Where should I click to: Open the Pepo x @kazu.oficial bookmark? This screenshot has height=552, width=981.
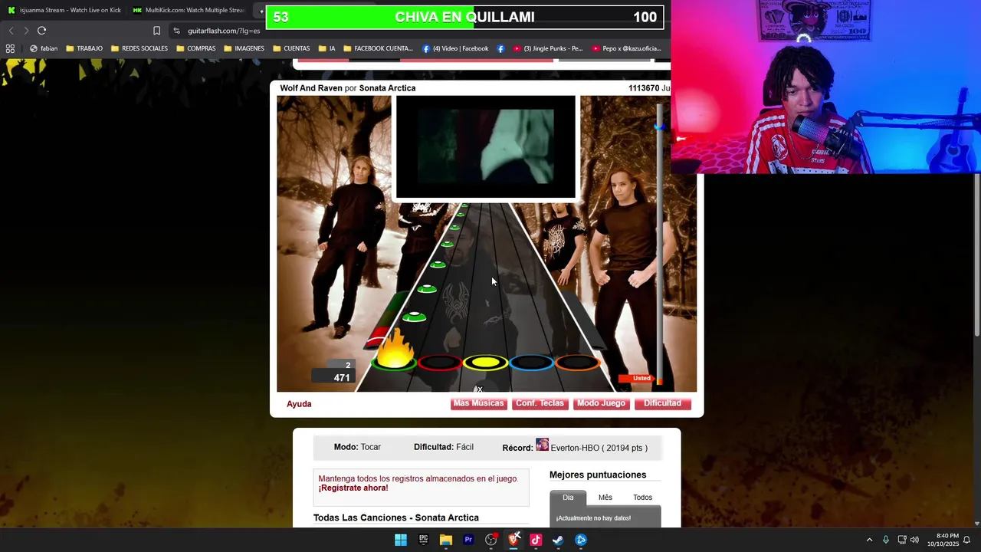coord(626,48)
